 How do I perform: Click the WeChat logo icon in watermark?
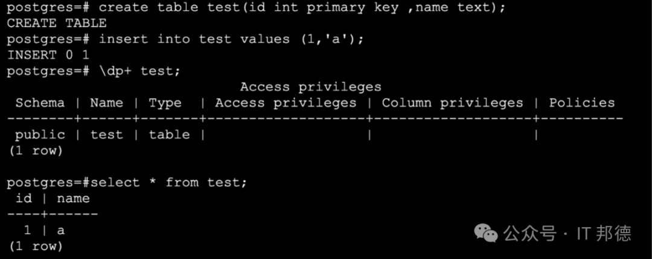point(487,233)
